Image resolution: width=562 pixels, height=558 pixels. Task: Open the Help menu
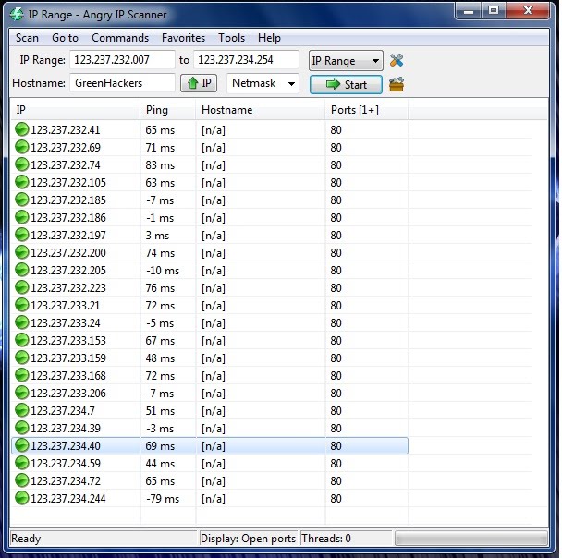coord(269,38)
